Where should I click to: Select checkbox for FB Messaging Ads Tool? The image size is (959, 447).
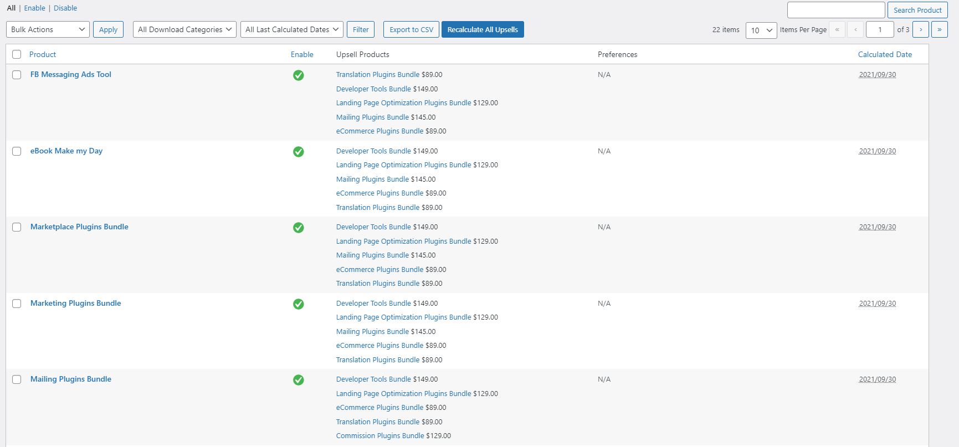[17, 75]
